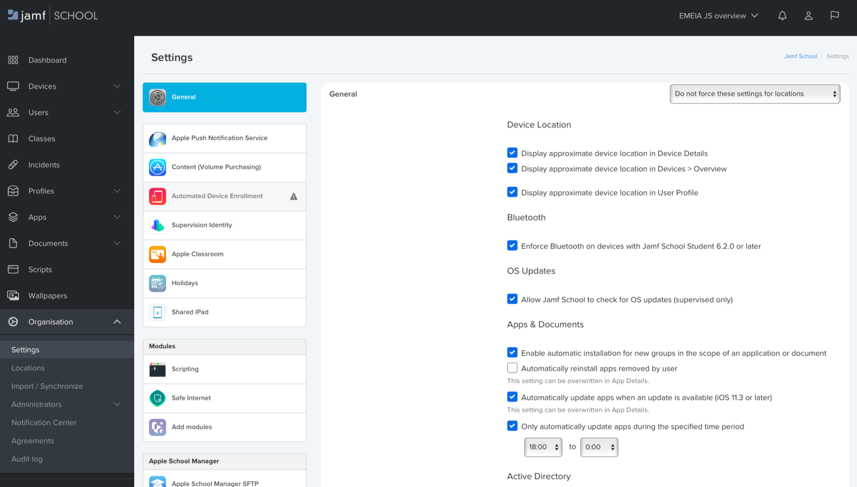
Task: Toggle Allow Jamf School OS updates check
Action: click(512, 299)
